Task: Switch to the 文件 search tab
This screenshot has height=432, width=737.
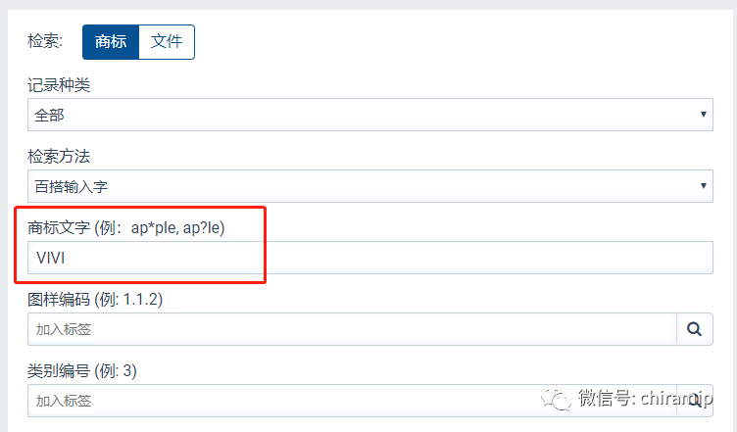Action: tap(167, 41)
